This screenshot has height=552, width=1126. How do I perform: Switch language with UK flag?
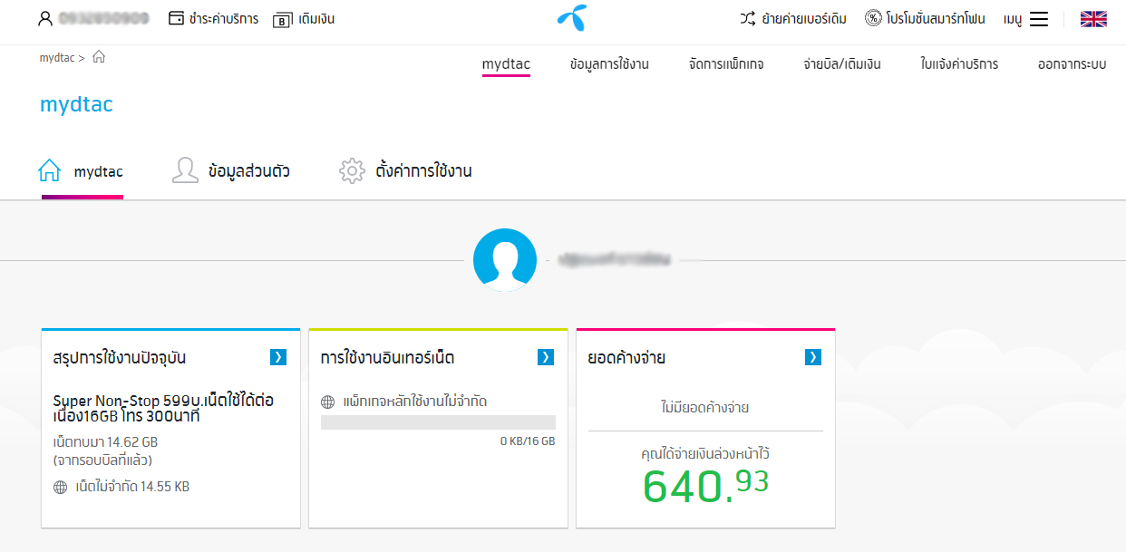[x=1093, y=19]
